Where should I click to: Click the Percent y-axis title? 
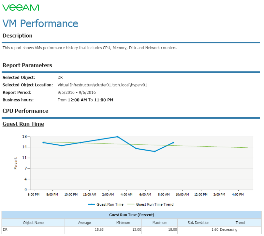(16, 163)
